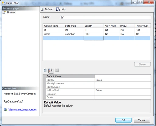Click the Primary Key header

[143, 26]
